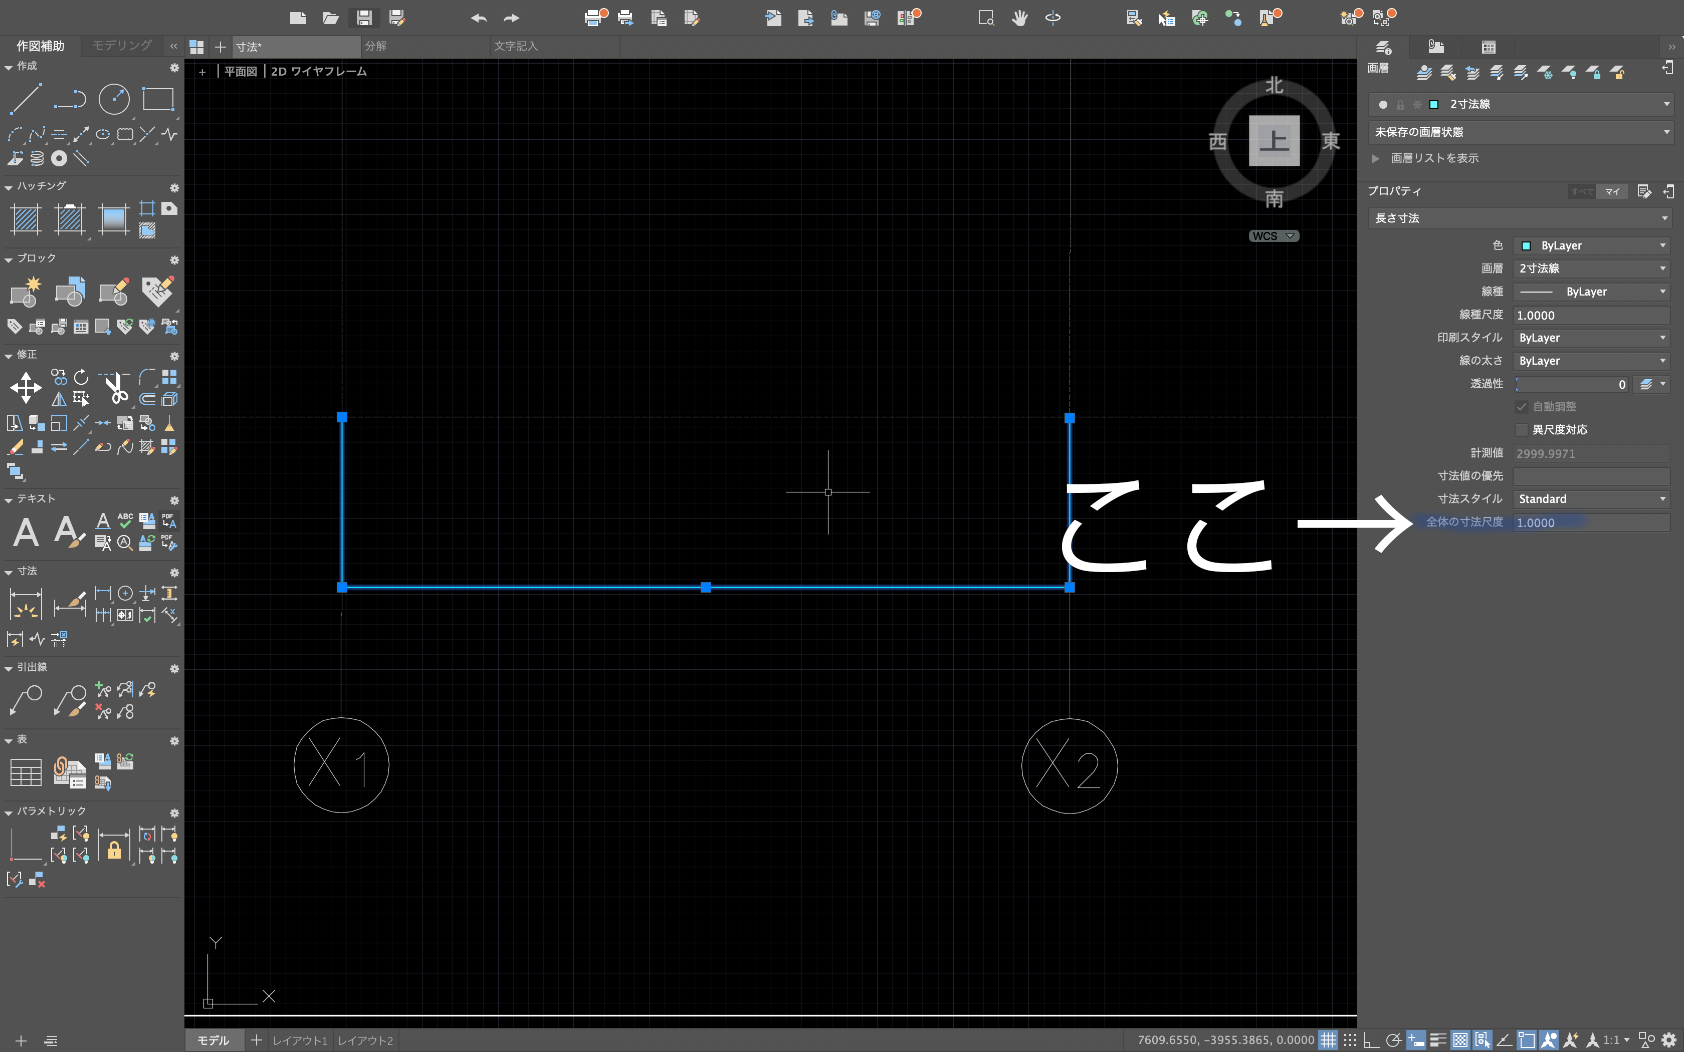Switch to the 分解 drawing tab
Image resolution: width=1684 pixels, height=1052 pixels.
(x=425, y=47)
